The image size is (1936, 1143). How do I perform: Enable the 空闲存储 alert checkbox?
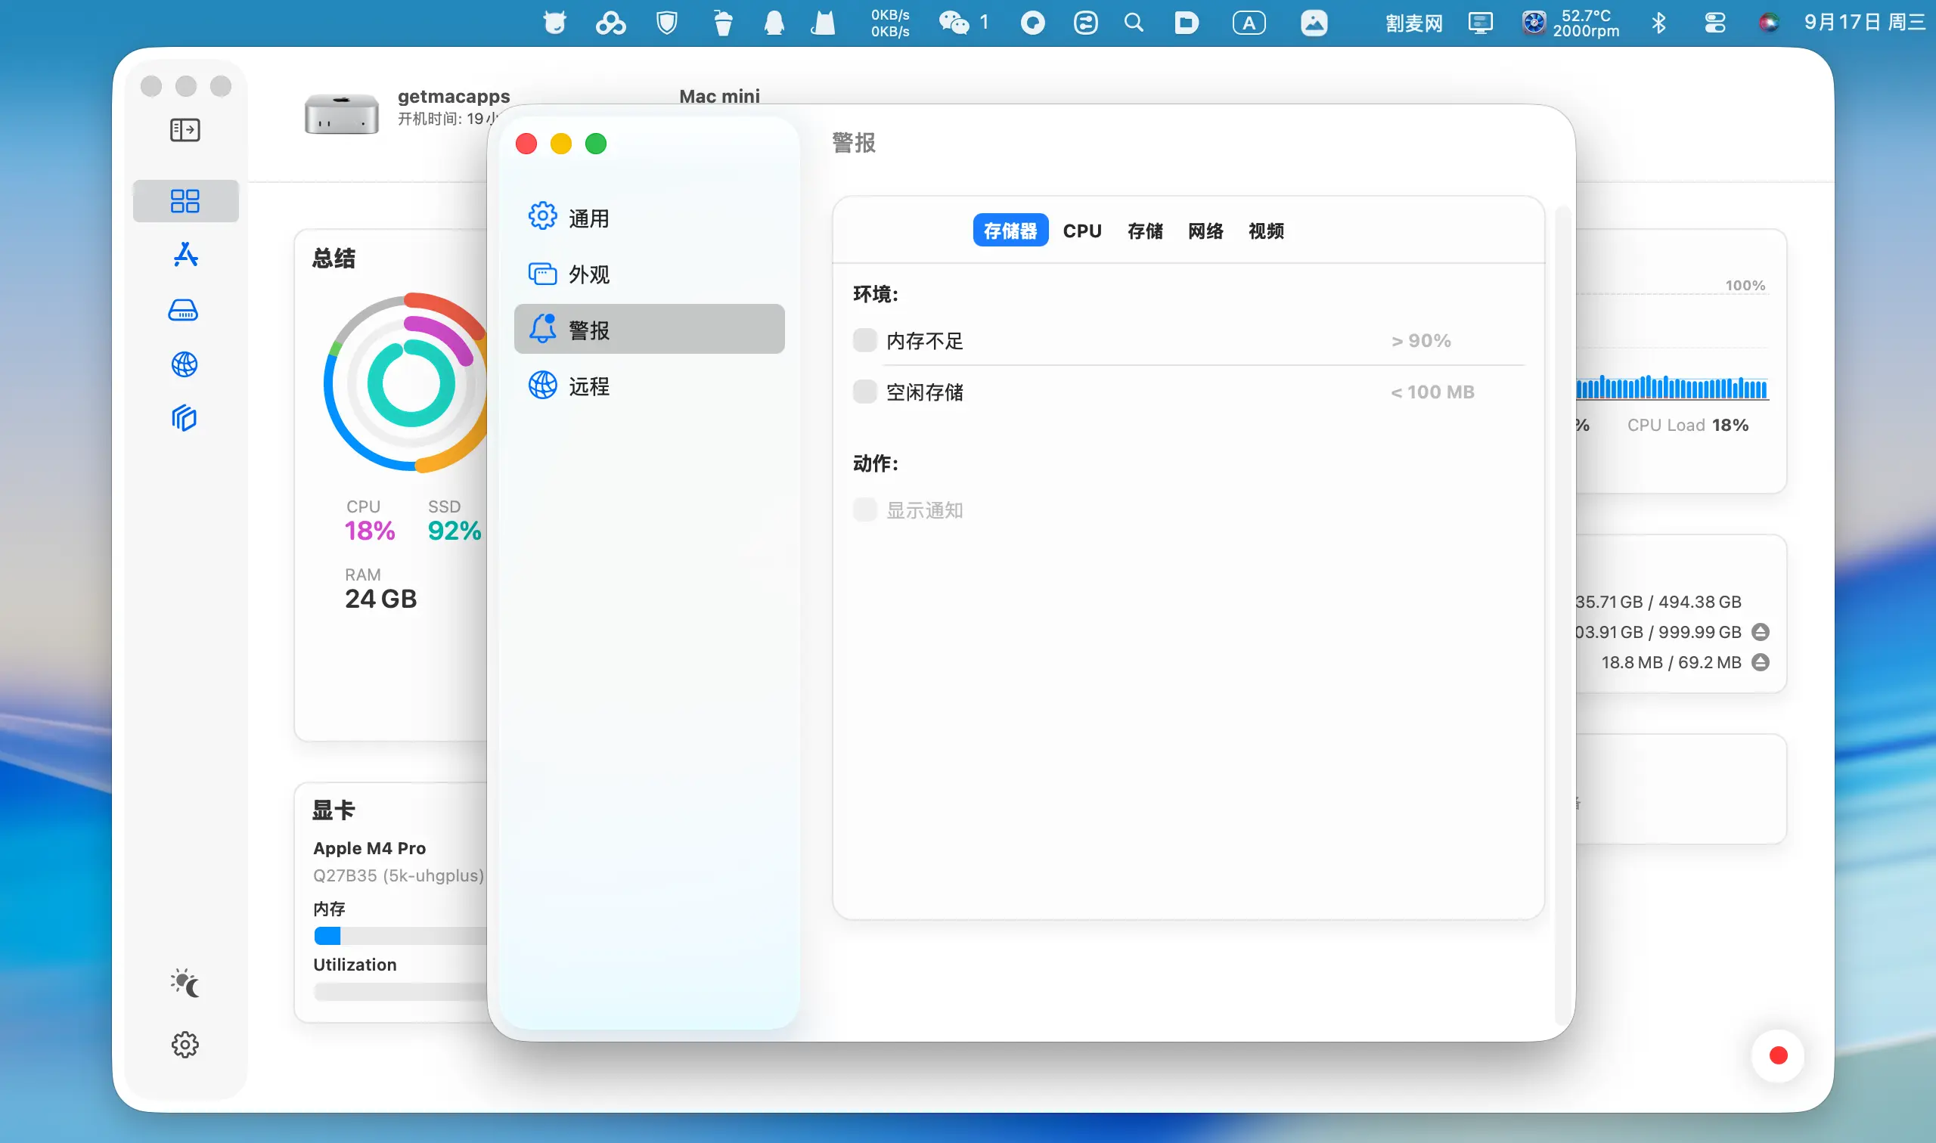pyautogui.click(x=864, y=392)
